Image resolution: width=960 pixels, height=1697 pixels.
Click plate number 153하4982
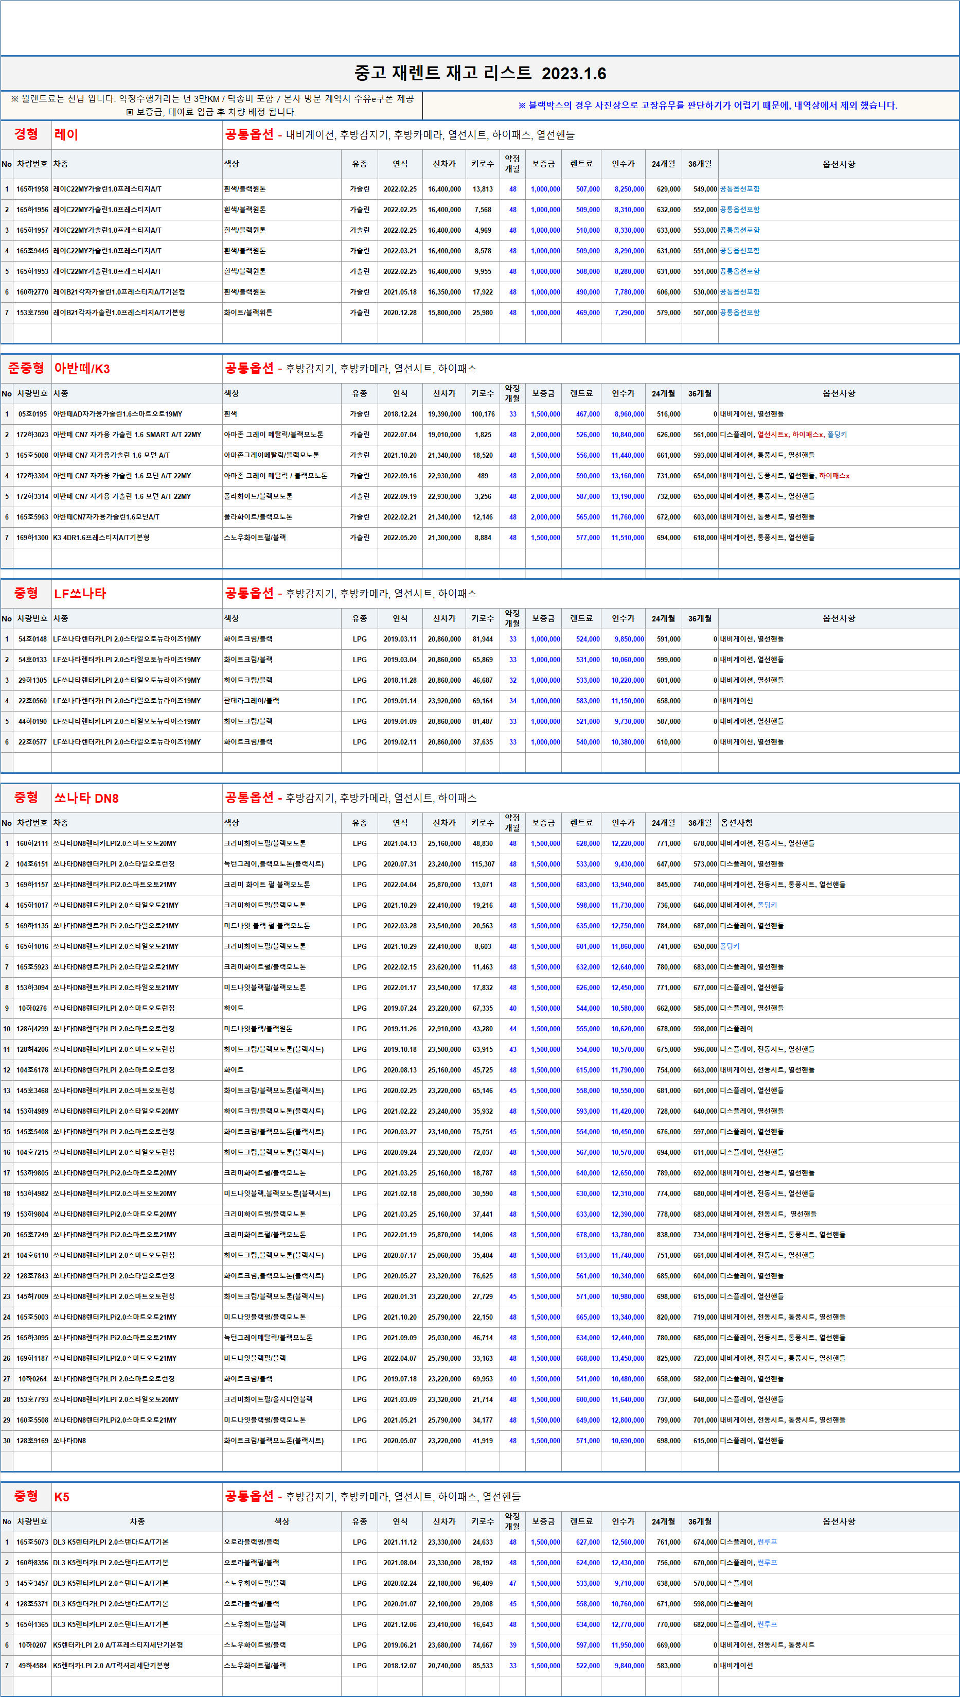pos(32,1194)
